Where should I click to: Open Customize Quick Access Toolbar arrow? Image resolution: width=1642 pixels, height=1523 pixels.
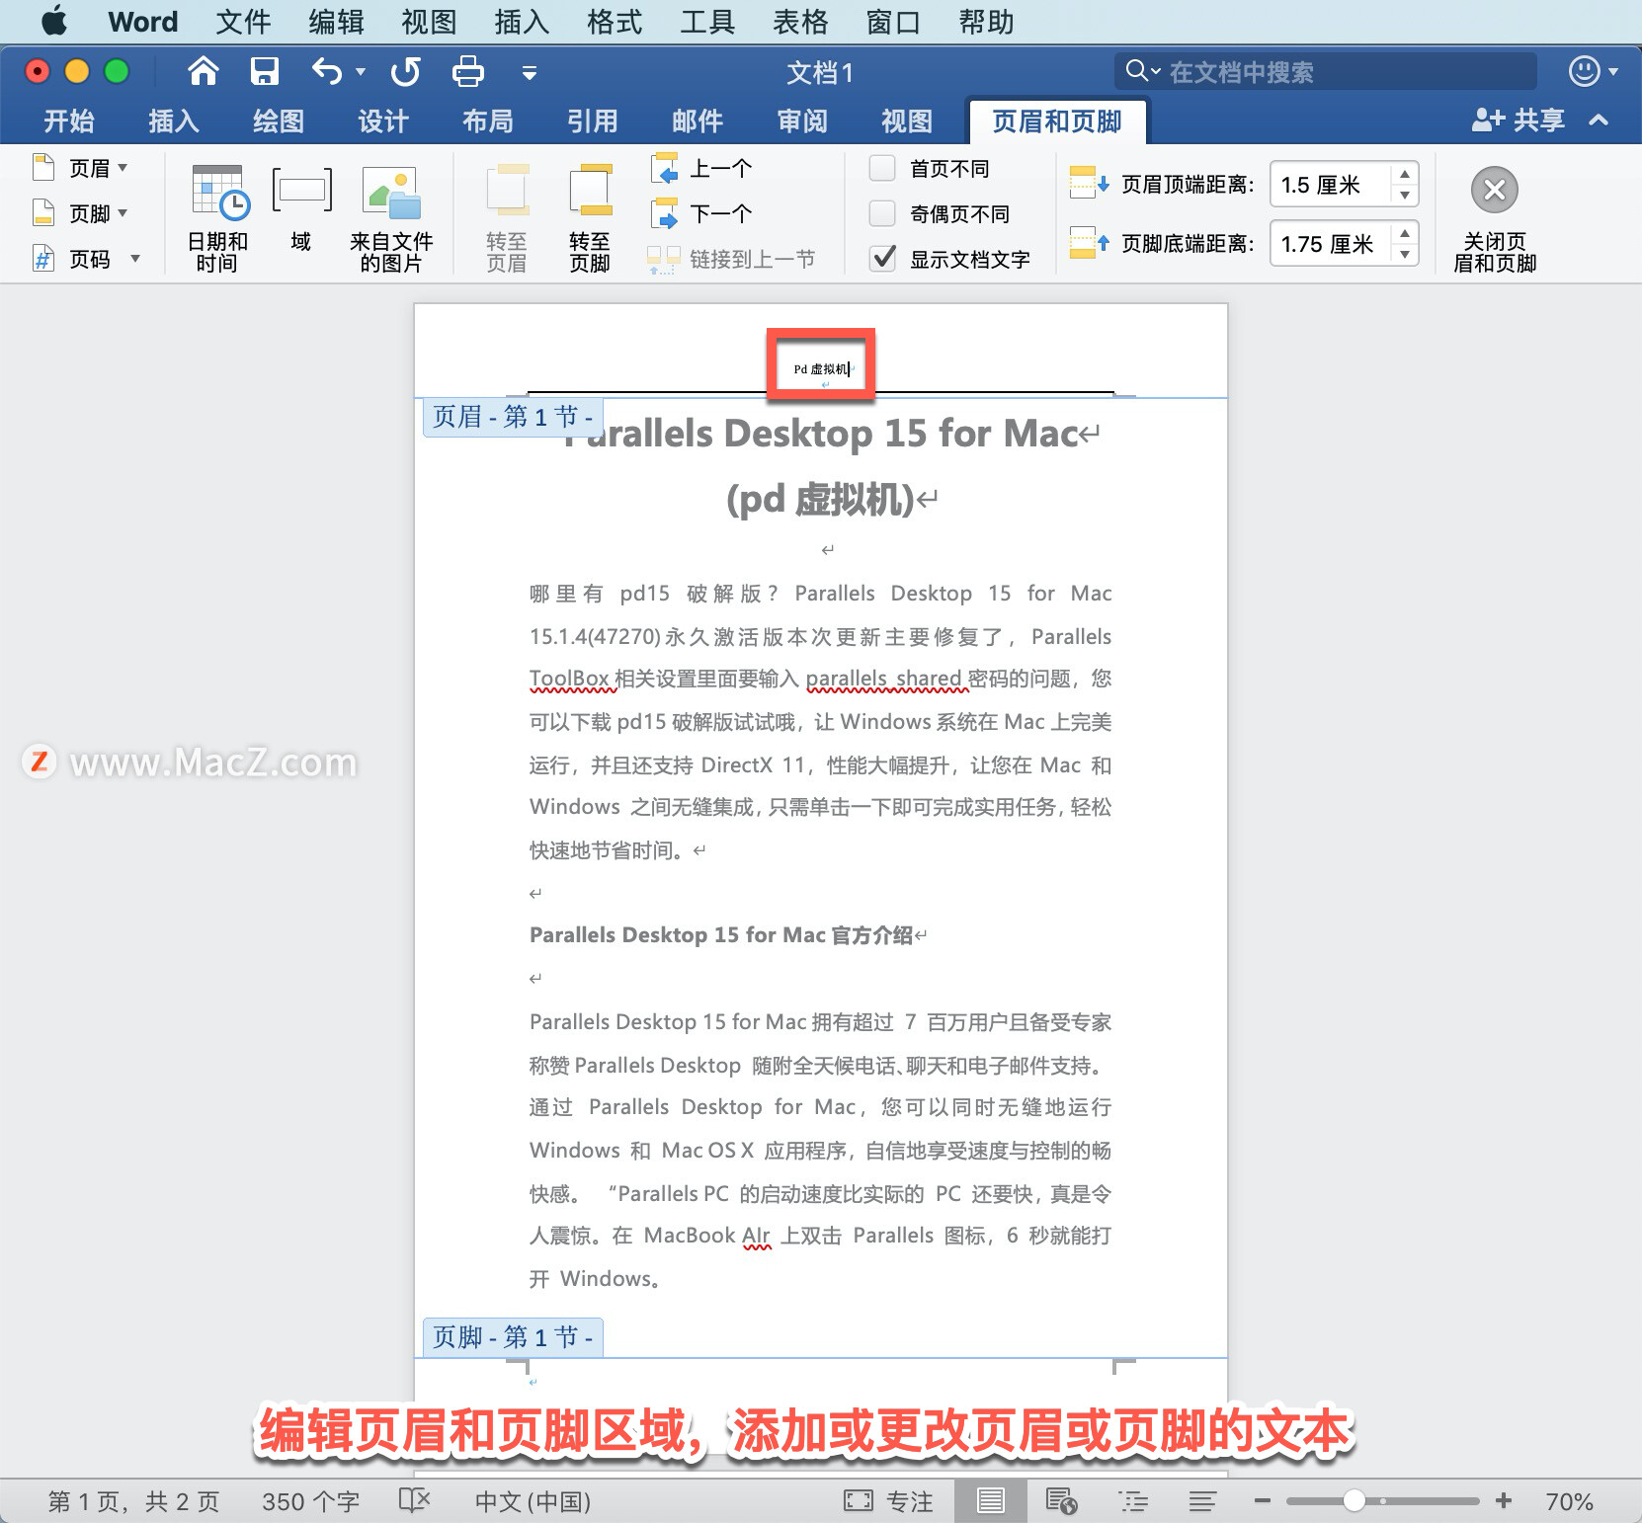(x=530, y=72)
